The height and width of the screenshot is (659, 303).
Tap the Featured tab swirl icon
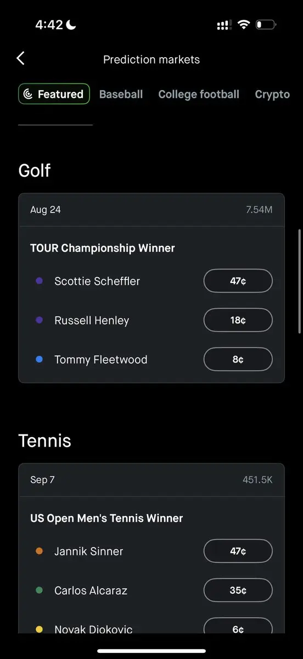pyautogui.click(x=29, y=94)
